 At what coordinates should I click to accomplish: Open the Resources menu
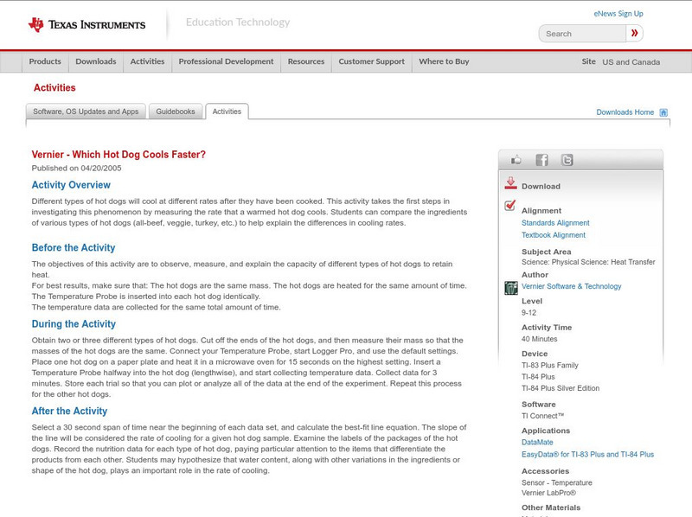tap(306, 61)
